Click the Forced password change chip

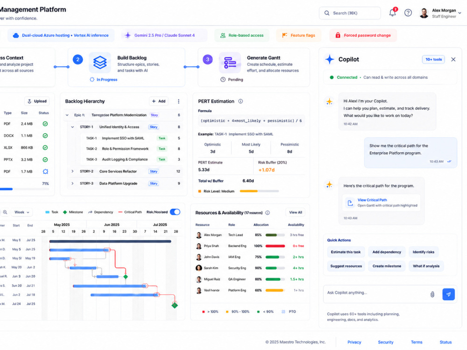pos(363,35)
